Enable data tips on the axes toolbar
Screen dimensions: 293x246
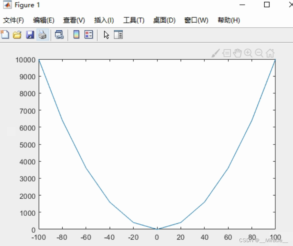click(x=227, y=53)
